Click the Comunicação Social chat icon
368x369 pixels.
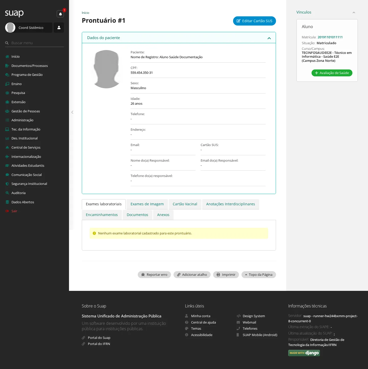pyautogui.click(x=7, y=175)
